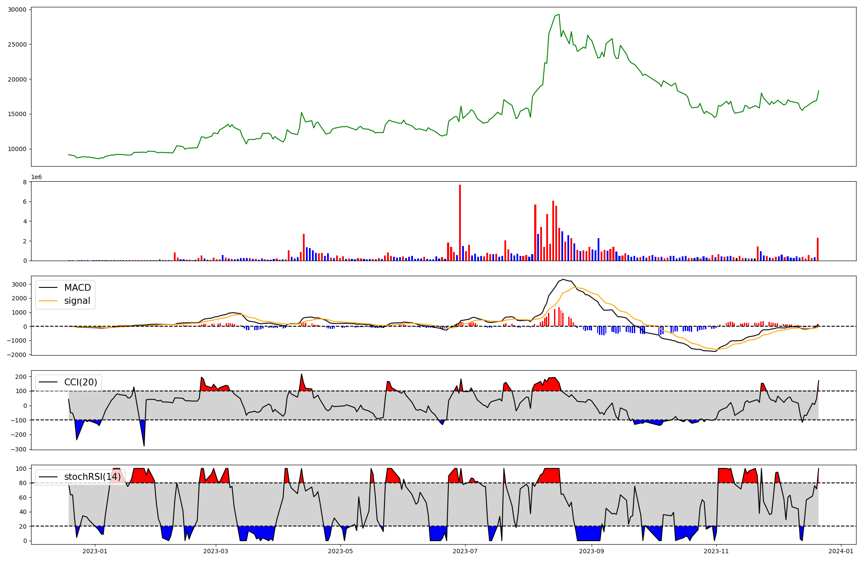Viewport: 863px width, 561px height.
Task: Click the 2023-01 x-axis date label
Action: [94, 551]
